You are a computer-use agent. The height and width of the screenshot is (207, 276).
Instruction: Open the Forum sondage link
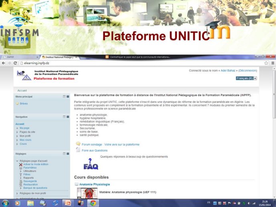pos(111,145)
